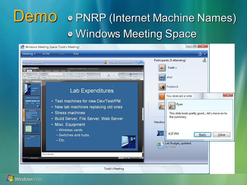Click the Find binoculars icon
Viewport: 247px width, 185px height.
click(x=130, y=74)
